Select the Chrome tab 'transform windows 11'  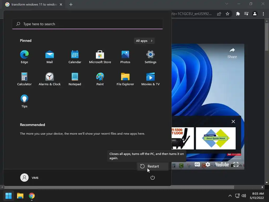(x=34, y=4)
